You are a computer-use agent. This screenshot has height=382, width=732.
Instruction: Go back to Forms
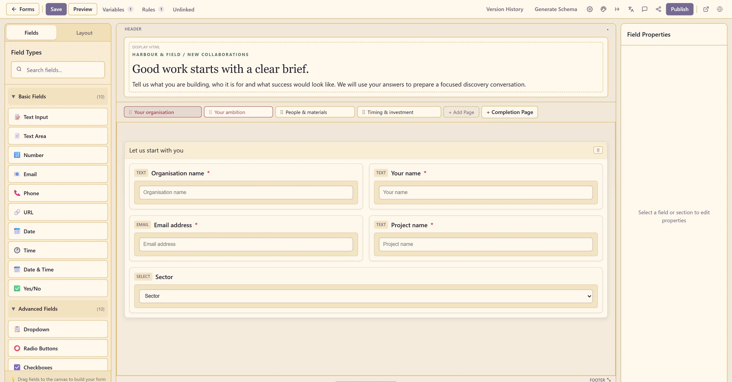coord(22,9)
